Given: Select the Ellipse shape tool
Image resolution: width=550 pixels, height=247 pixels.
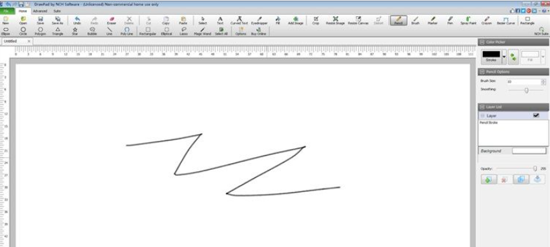Looking at the screenshot, I should 5,32.
